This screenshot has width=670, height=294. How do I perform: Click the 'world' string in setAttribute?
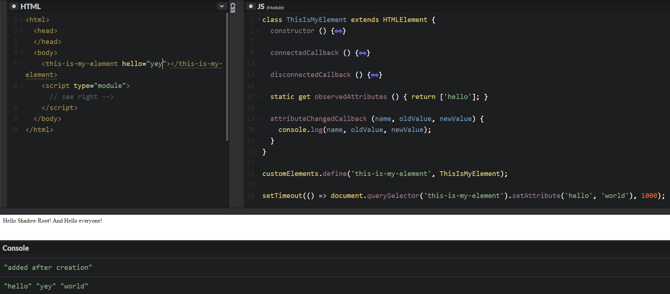click(615, 196)
